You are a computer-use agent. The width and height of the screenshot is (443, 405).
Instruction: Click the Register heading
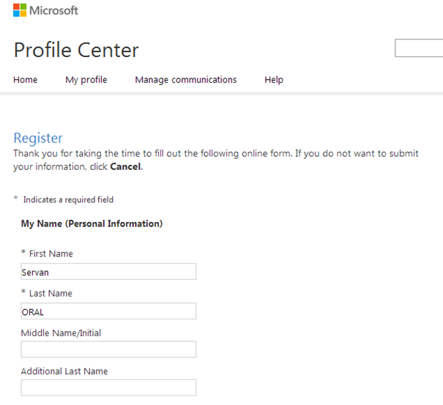tap(38, 138)
